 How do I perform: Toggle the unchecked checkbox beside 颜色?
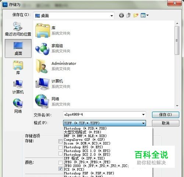tap(60, 163)
